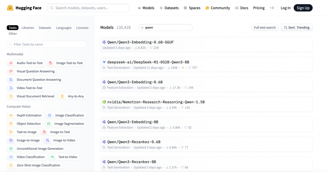The height and width of the screenshot is (172, 327).
Task: Click the Full-text search button
Action: click(265, 27)
